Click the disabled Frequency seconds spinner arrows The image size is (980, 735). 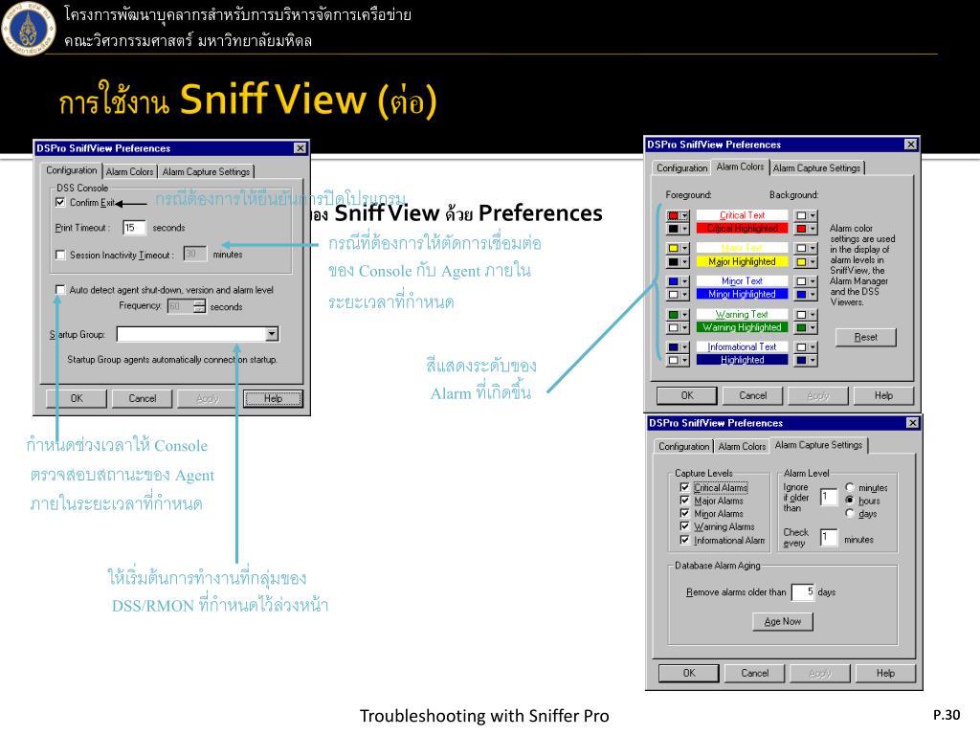click(x=199, y=306)
